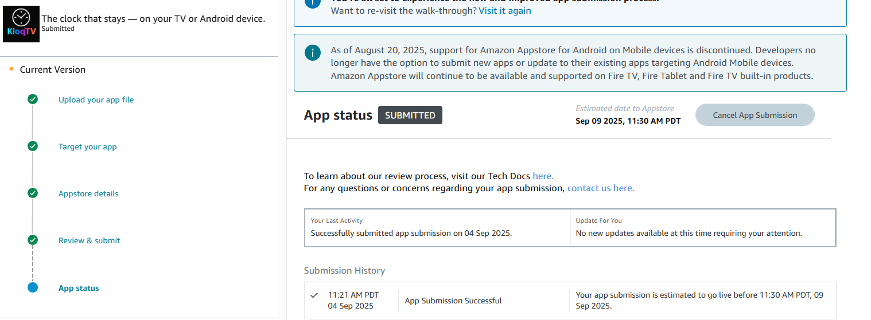Image resolution: width=871 pixels, height=320 pixels.
Task: Click the green checkmark beside Review & submit
Action: click(33, 240)
